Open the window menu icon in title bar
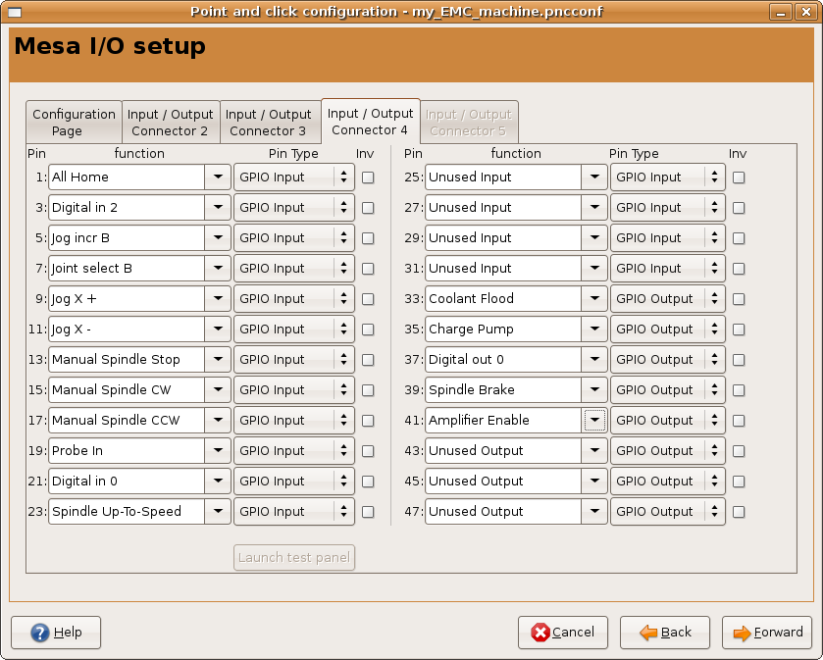The image size is (823, 660). [x=15, y=12]
